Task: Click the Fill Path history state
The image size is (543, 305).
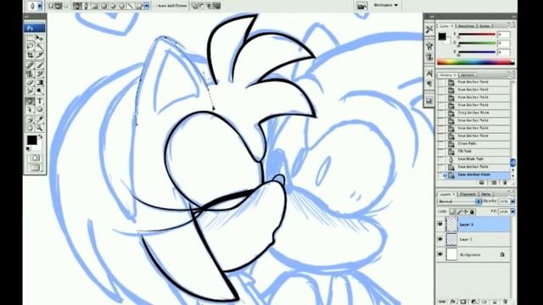Action: click(x=473, y=151)
